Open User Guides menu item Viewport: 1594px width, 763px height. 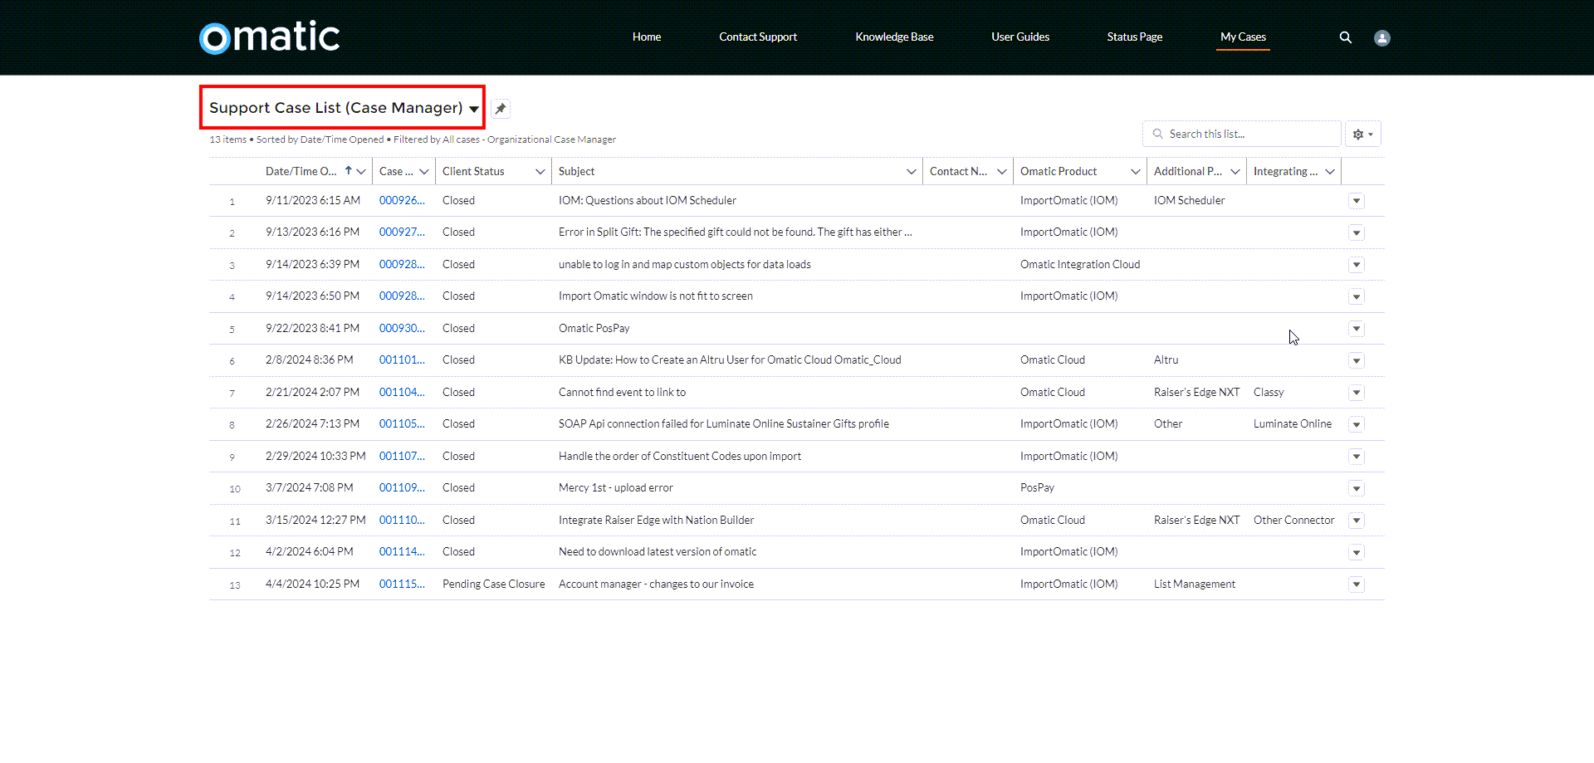[x=1020, y=37]
